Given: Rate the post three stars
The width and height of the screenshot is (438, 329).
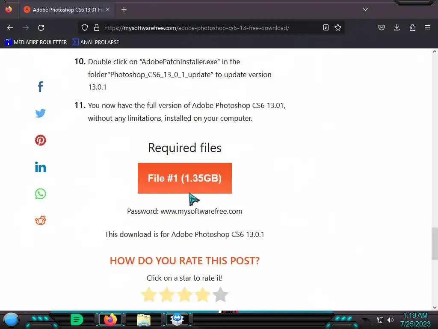Looking at the screenshot, I should click(185, 295).
